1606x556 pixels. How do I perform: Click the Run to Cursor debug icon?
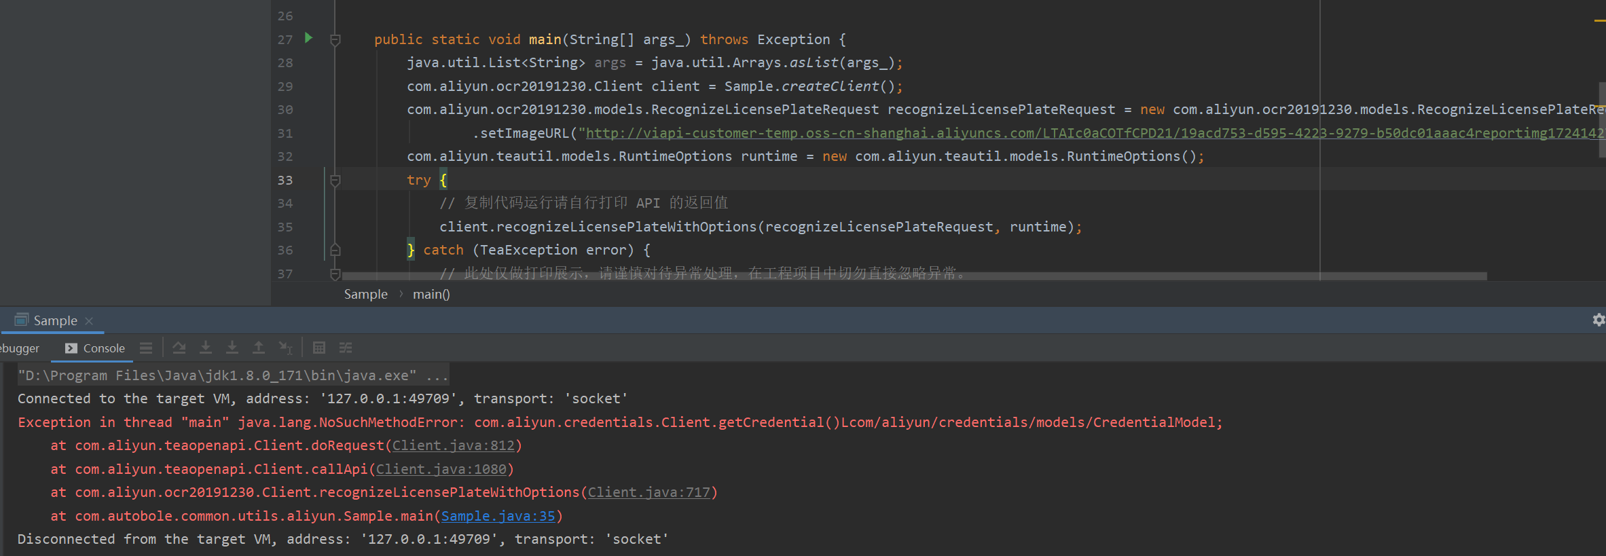click(286, 348)
